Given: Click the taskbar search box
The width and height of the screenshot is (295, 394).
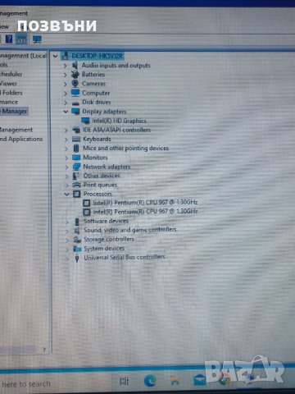Looking at the screenshot, I should pos(55,384).
